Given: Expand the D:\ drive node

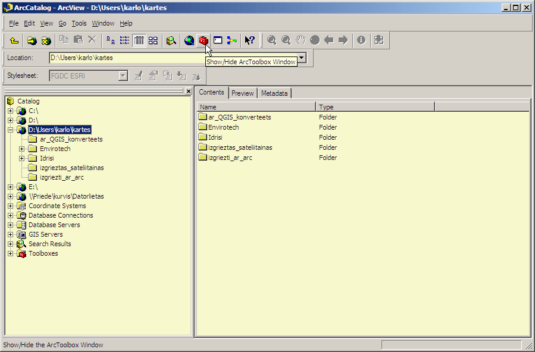Looking at the screenshot, I should 11,120.
